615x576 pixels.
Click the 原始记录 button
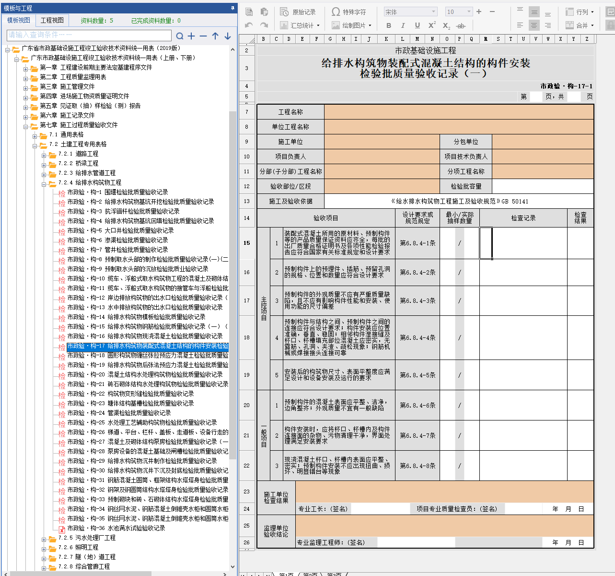click(x=298, y=12)
